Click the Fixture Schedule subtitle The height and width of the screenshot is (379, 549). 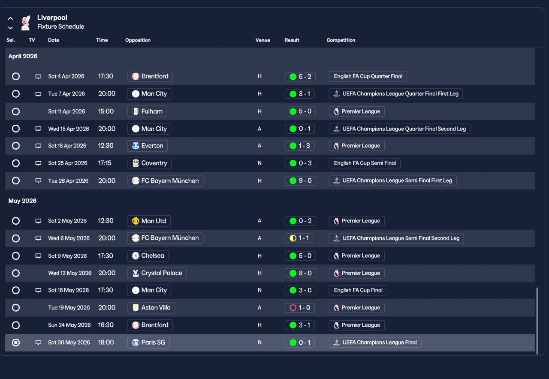[60, 27]
